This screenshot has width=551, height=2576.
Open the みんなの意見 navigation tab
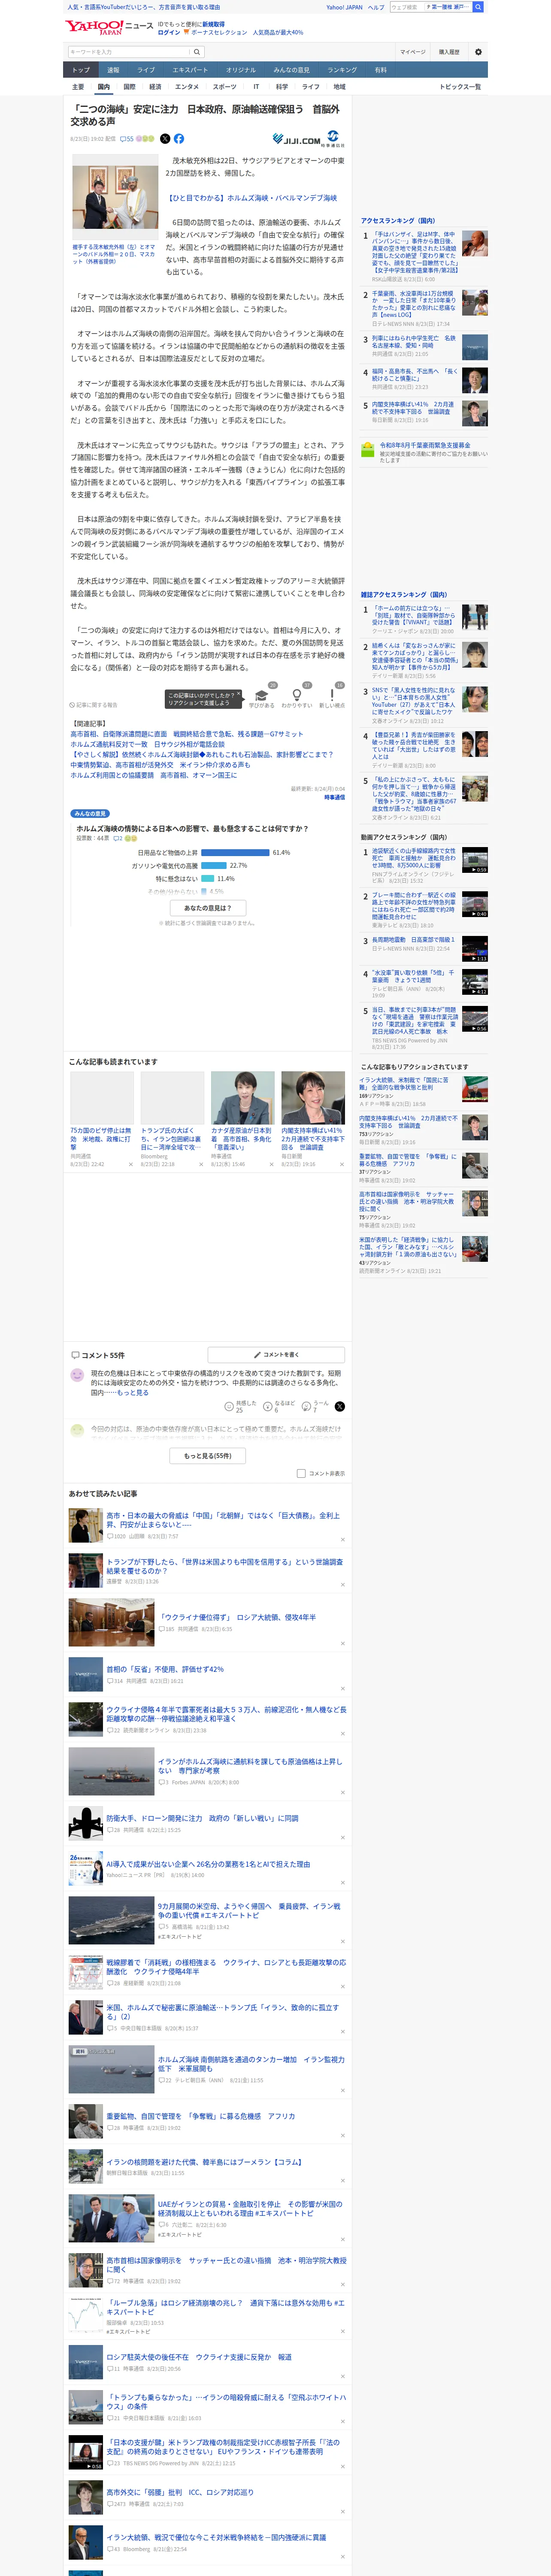pos(291,70)
